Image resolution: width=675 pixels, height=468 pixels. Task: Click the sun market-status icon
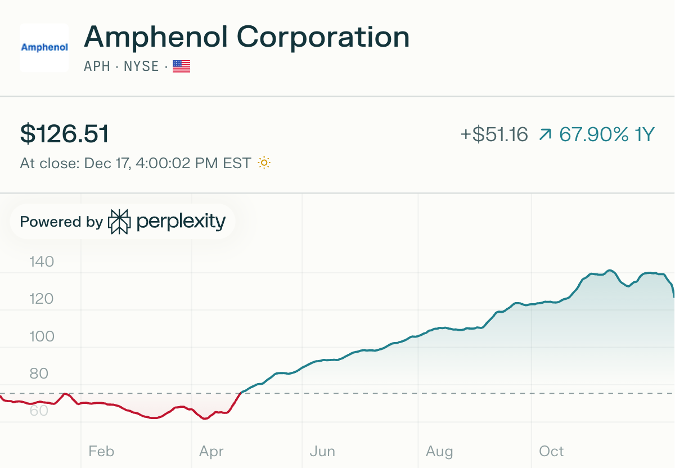pyautogui.click(x=264, y=164)
